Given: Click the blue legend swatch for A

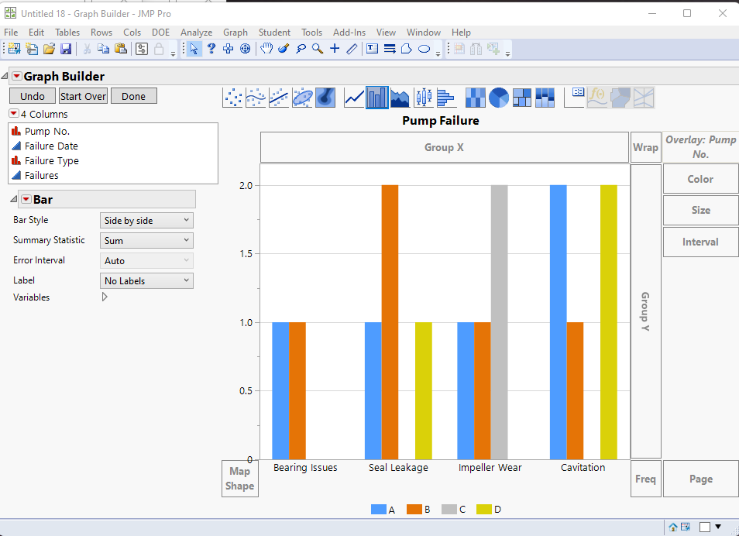Looking at the screenshot, I should click(x=379, y=509).
